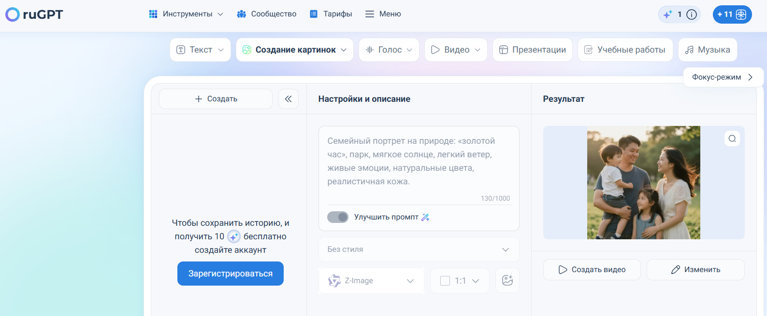Switch to the Презентации tab

point(532,50)
